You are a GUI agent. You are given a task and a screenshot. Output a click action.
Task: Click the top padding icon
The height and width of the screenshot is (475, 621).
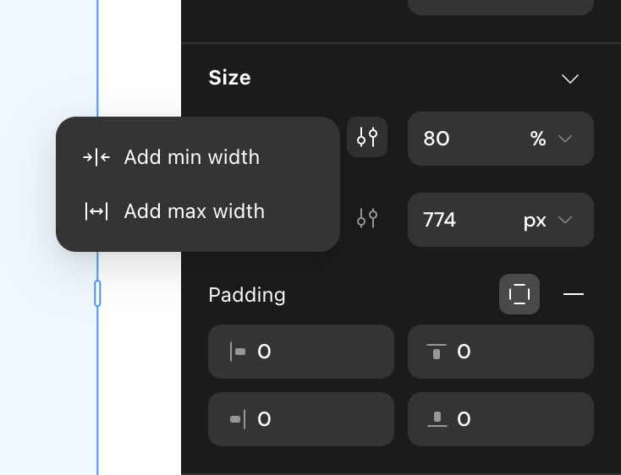click(437, 352)
